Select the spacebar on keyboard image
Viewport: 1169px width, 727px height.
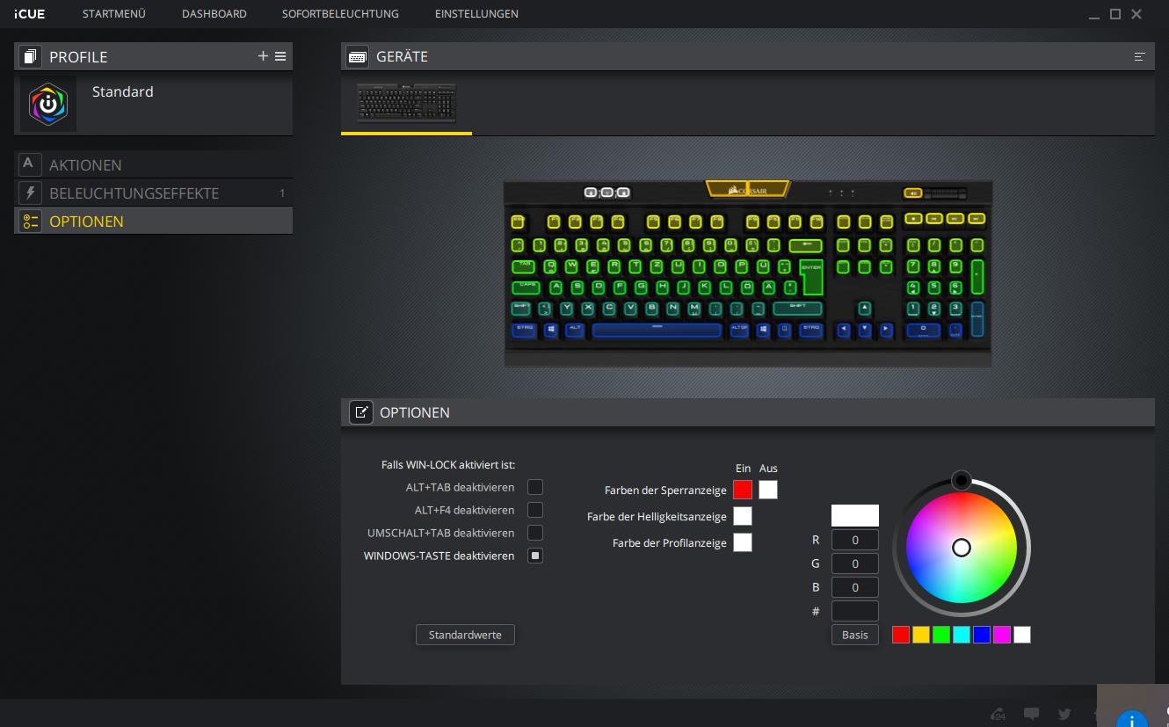tap(657, 330)
